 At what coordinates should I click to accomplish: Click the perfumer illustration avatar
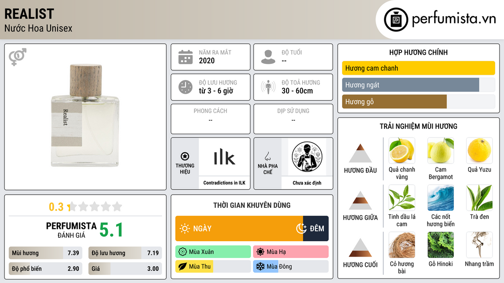(x=307, y=157)
